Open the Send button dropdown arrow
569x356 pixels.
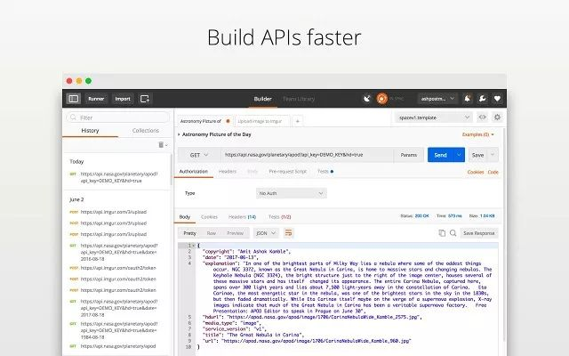click(459, 155)
